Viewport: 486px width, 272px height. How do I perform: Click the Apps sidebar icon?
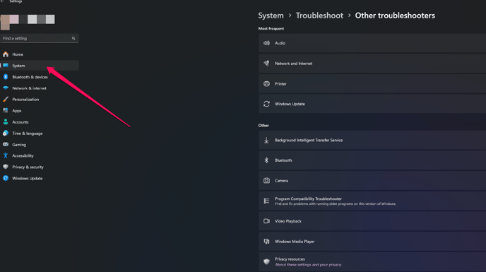(6, 110)
